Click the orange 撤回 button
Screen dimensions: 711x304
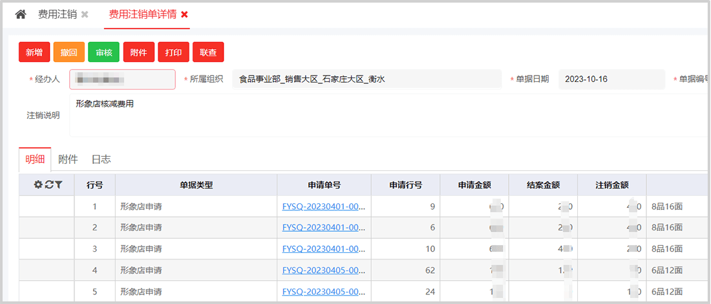tap(69, 52)
